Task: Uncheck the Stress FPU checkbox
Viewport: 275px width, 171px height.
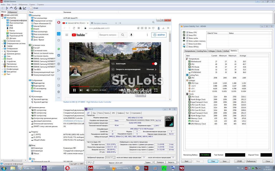Action: [187, 35]
